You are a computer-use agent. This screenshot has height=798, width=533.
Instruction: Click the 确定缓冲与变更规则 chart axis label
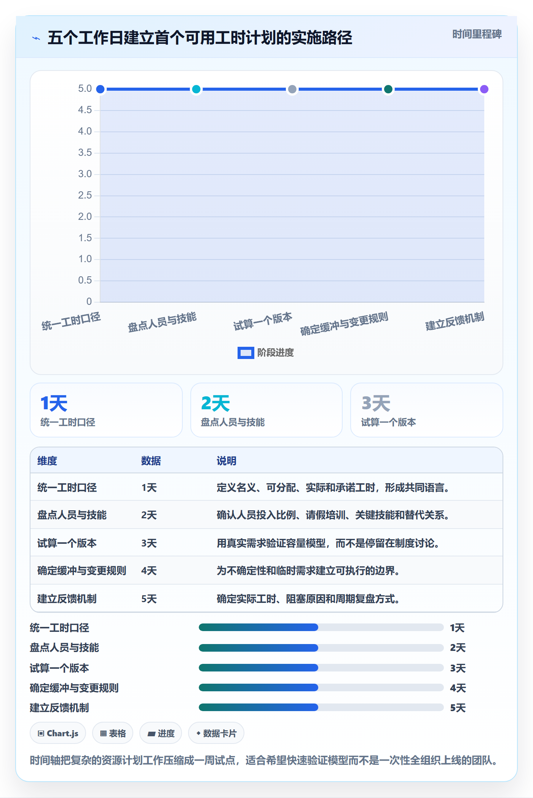344,324
